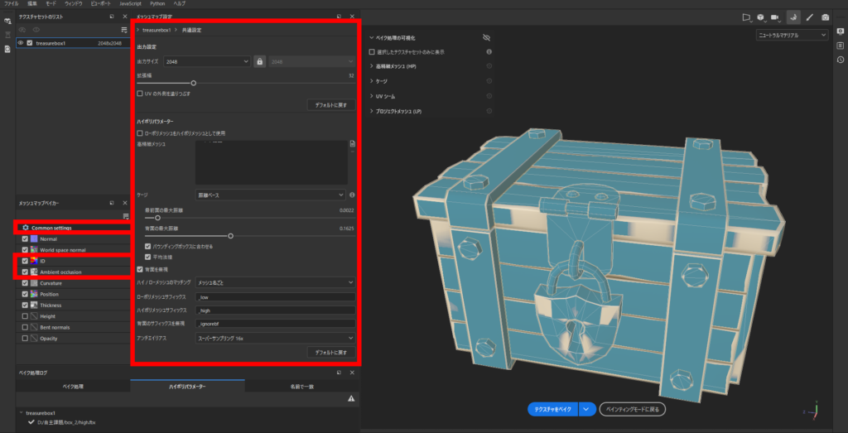Click the screenshot camera icon in viewport toolbar

click(x=825, y=17)
